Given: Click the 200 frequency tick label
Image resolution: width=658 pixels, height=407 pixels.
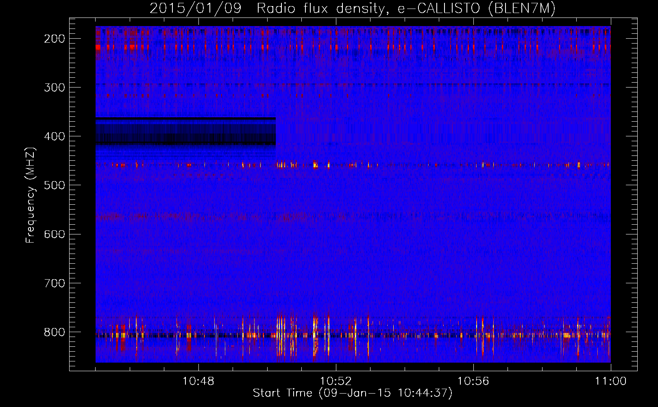Looking at the screenshot, I should tap(54, 39).
